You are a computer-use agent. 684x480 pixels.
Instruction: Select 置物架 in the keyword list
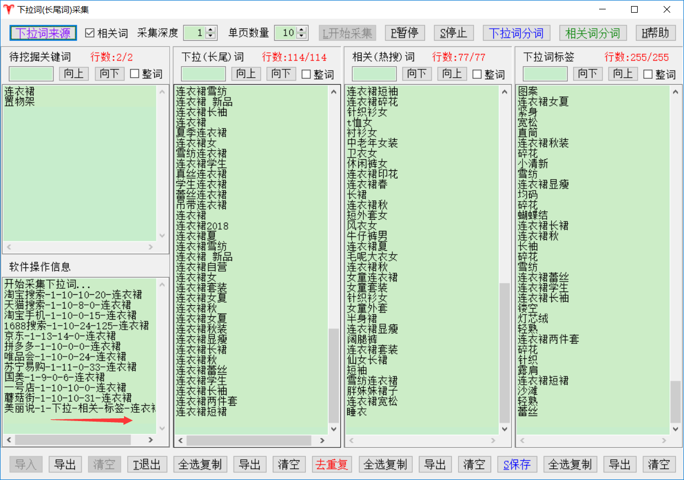point(19,102)
